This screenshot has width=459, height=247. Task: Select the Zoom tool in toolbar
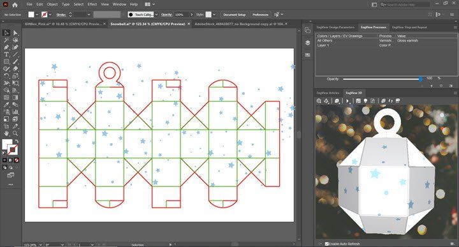(x=15, y=133)
